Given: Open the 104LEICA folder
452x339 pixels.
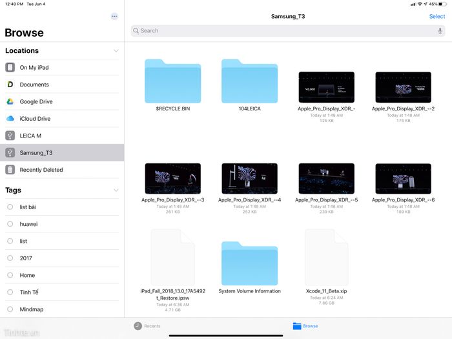Looking at the screenshot, I should [x=249, y=81].
